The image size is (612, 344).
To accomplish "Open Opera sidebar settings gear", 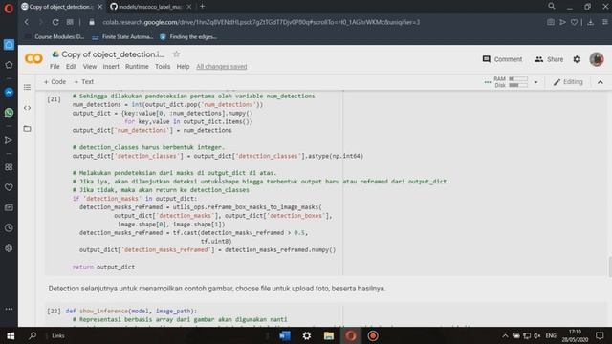I will click(9, 248).
